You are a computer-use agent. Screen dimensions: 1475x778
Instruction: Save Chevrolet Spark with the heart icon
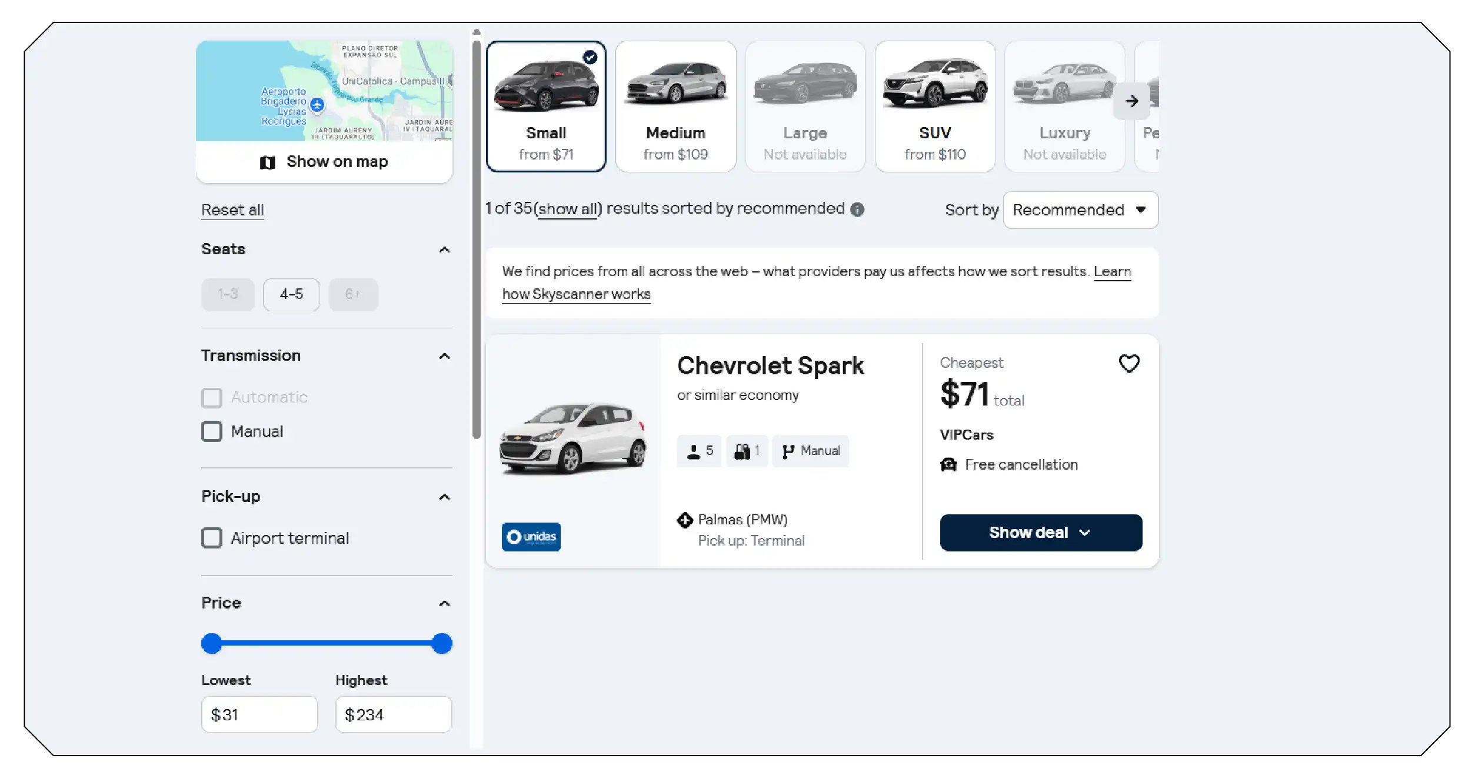[1128, 364]
